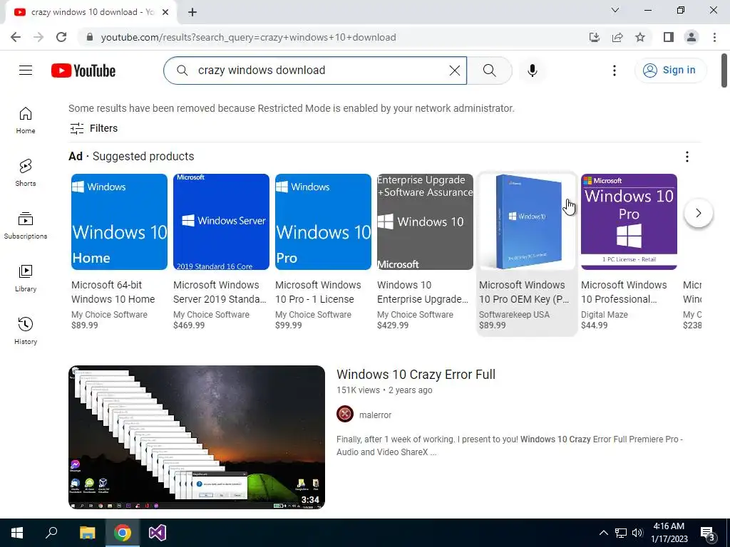Click the address bar URL
The width and height of the screenshot is (730, 547).
[x=249, y=37]
